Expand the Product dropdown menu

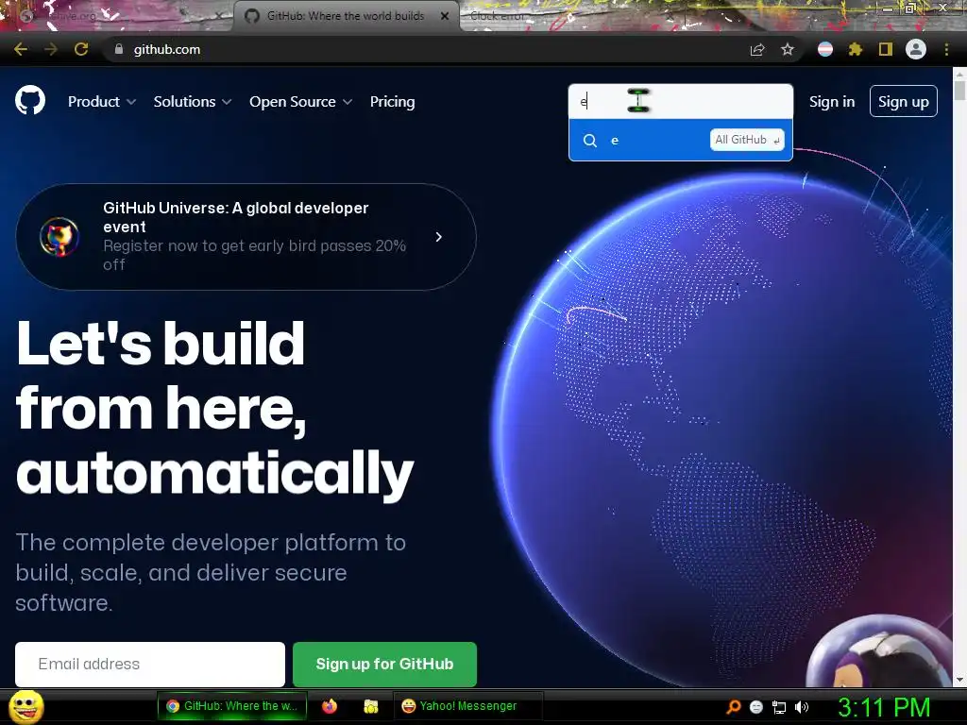(x=102, y=102)
